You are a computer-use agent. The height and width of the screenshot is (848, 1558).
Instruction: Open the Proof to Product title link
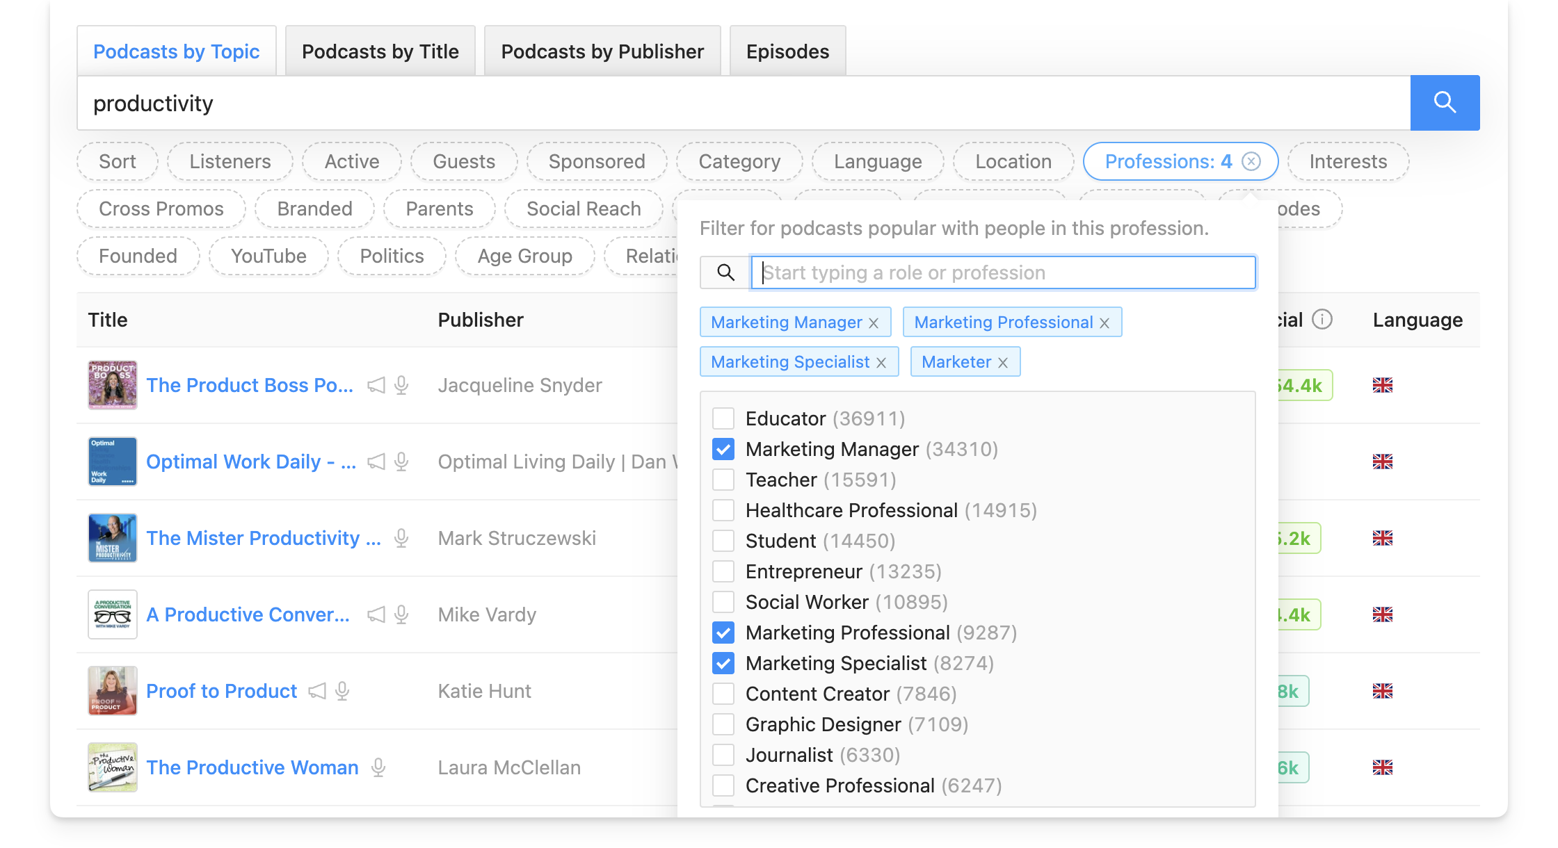click(221, 691)
